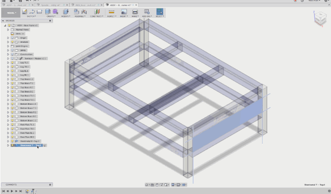
Task: Click the Zoom window navigation icon
Action: pos(166,185)
